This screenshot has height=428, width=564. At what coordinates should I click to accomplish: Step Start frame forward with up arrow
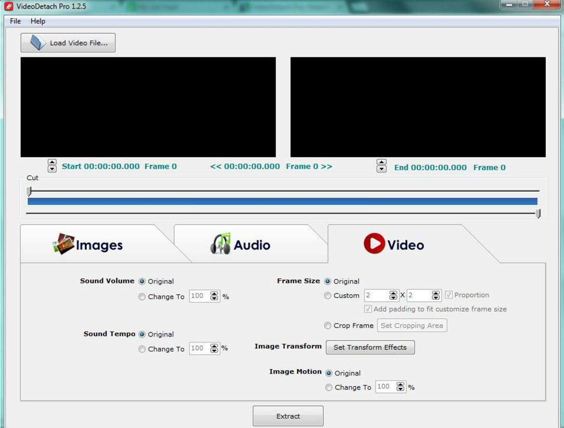tap(52, 163)
